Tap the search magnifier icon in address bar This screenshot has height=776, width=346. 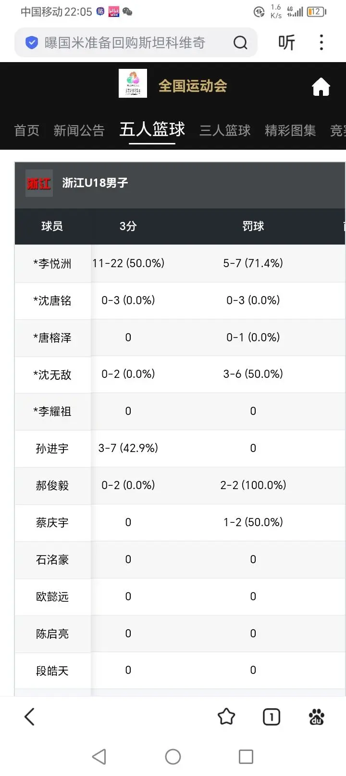point(240,43)
